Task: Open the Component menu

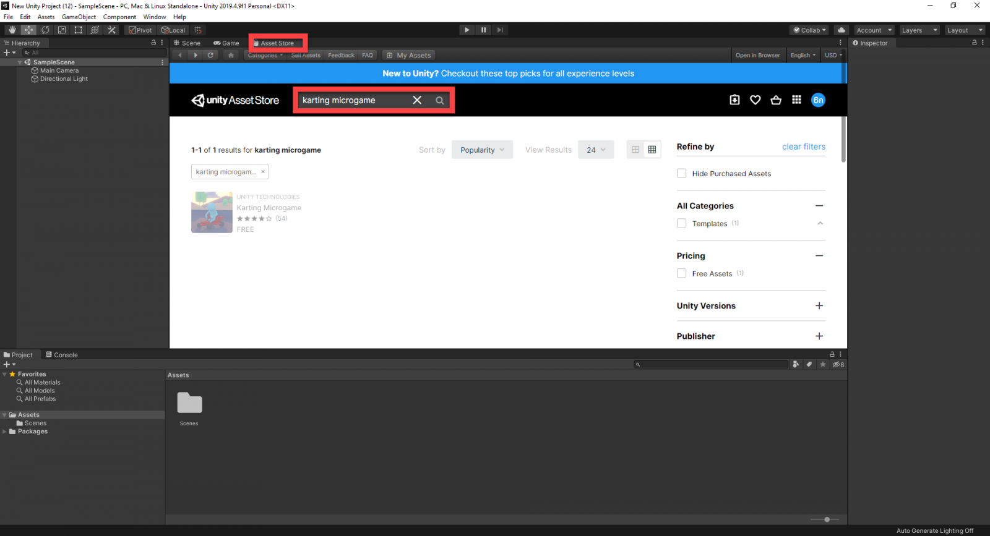Action: (x=119, y=17)
